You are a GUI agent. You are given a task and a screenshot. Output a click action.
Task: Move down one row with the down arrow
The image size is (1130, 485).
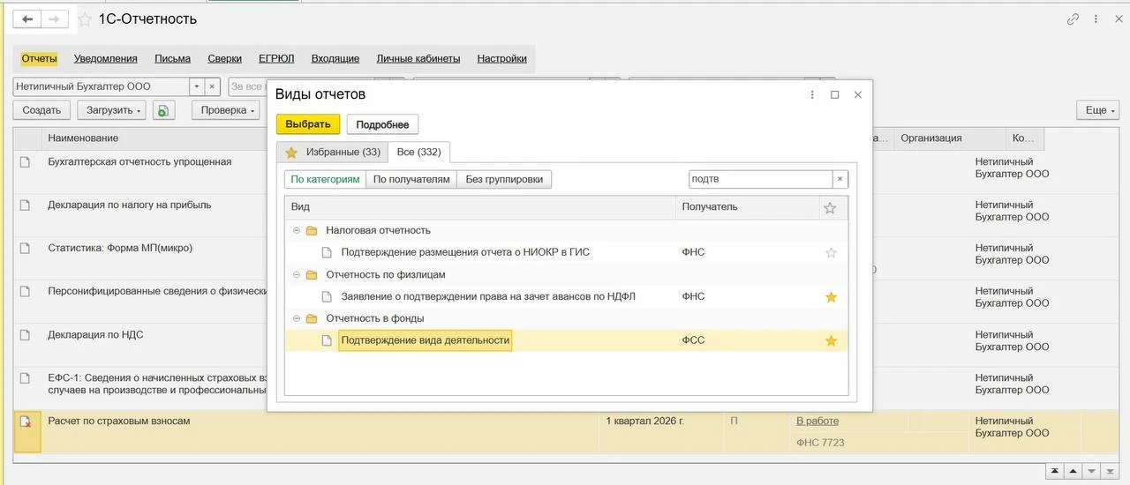(x=1092, y=471)
